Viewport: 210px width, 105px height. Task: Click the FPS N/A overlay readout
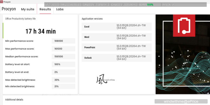[168, 5]
